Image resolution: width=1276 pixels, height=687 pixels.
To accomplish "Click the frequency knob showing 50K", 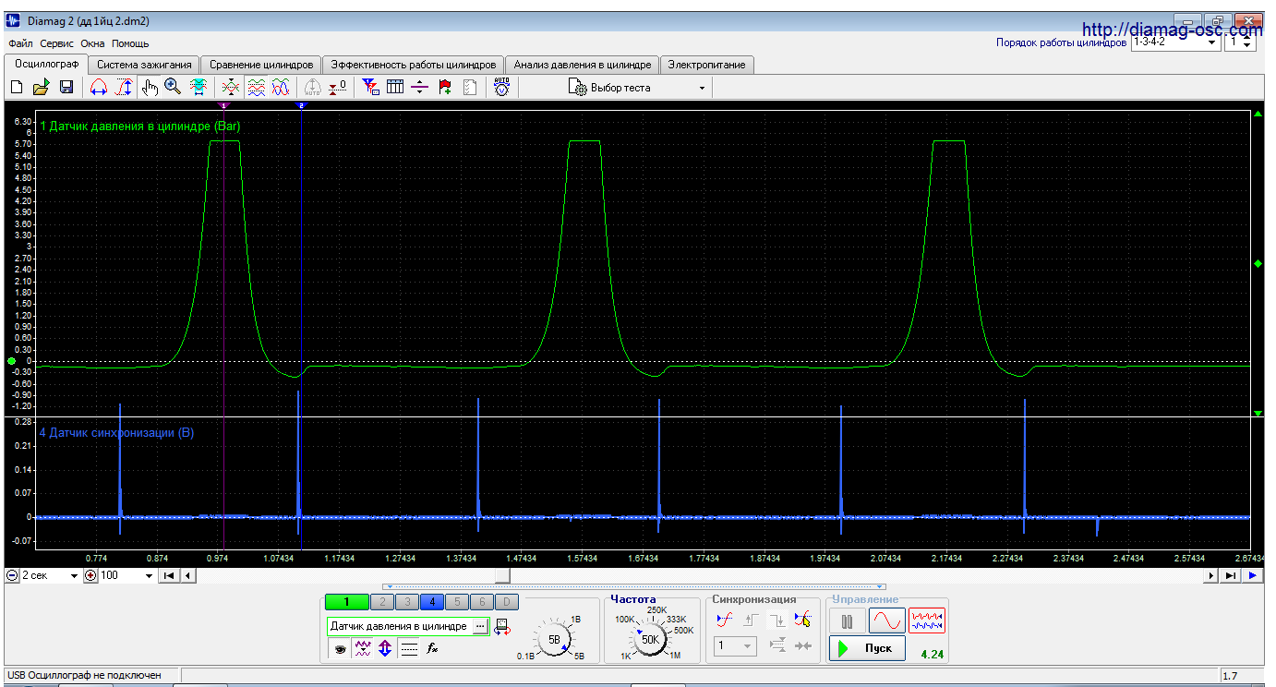I will tap(651, 639).
